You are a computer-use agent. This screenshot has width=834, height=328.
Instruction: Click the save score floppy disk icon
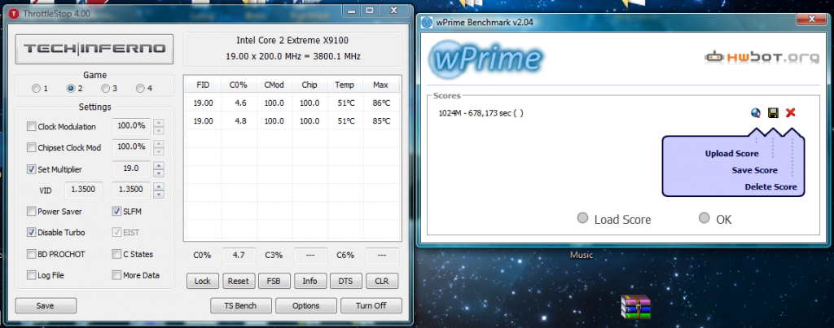(x=774, y=112)
